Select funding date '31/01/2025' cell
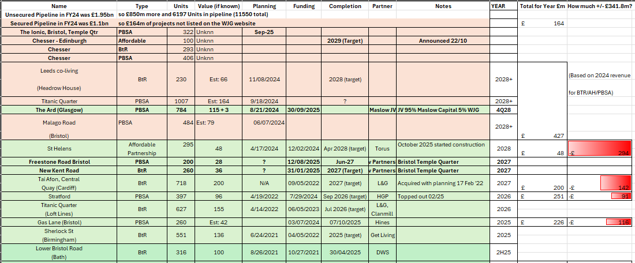The image size is (635, 263). (x=303, y=170)
